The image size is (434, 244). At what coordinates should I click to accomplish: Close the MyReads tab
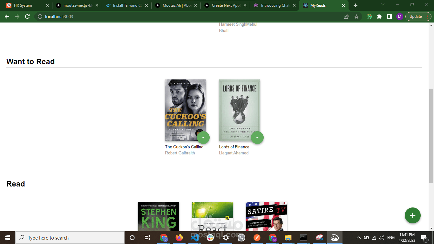pos(343,5)
